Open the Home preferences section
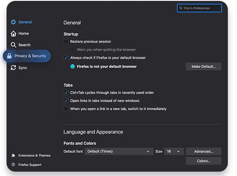The image size is (237, 176). pyautogui.click(x=23, y=34)
